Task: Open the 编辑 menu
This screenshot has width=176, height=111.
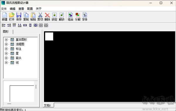Action: [x=12, y=8]
